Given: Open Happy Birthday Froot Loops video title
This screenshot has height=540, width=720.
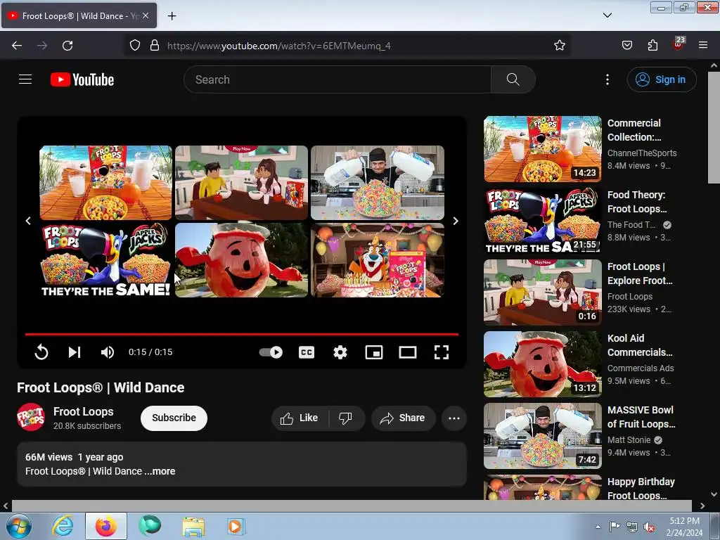Looking at the screenshot, I should (x=641, y=489).
